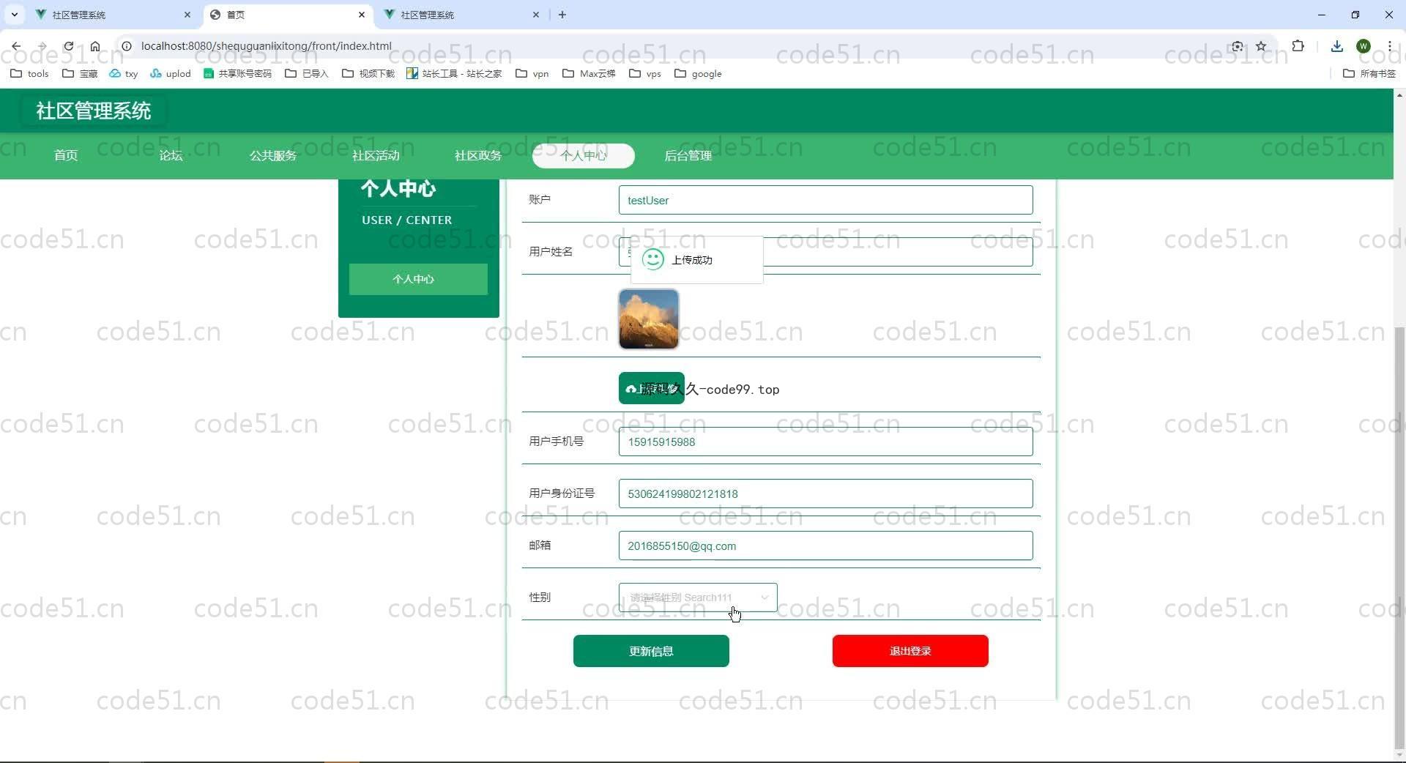Click the 社区管理系统 site title
Screen dimensions: 1406x763
(x=94, y=111)
